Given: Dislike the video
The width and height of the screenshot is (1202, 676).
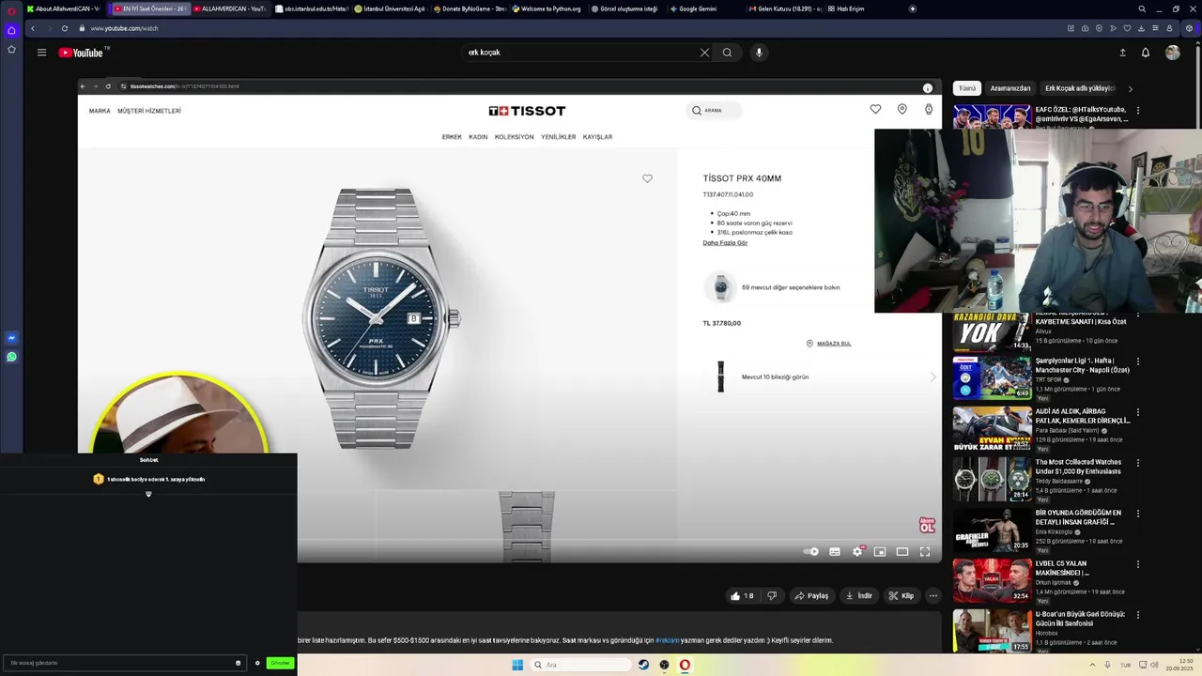Looking at the screenshot, I should pos(772,595).
